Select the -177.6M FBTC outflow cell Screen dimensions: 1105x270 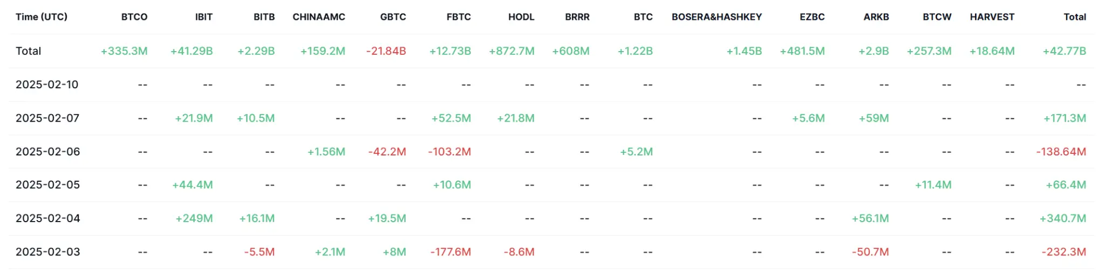point(451,252)
